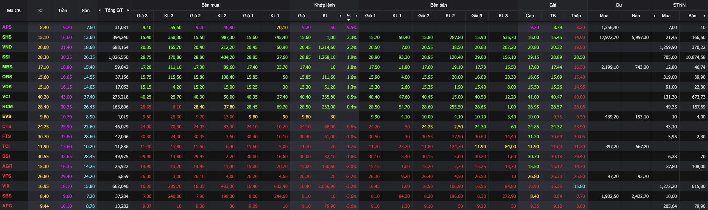Viewport: 708px width, 210px height.
Task: Open the EVS stock ticker
Action: click(7, 117)
